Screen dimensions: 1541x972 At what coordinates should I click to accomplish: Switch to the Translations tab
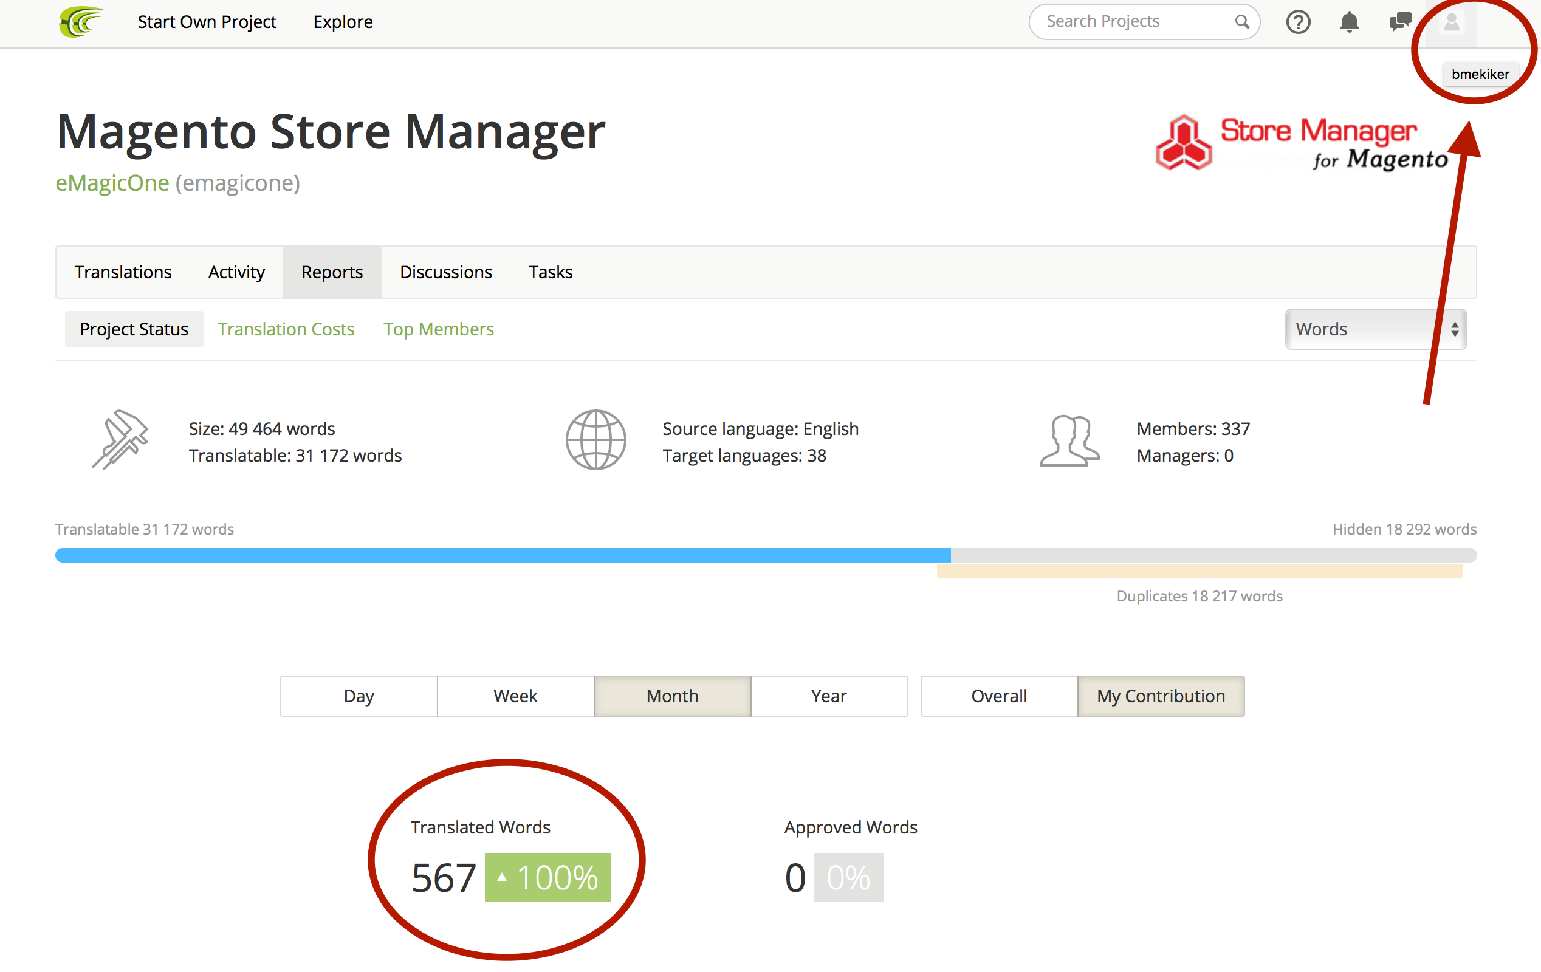tap(123, 272)
